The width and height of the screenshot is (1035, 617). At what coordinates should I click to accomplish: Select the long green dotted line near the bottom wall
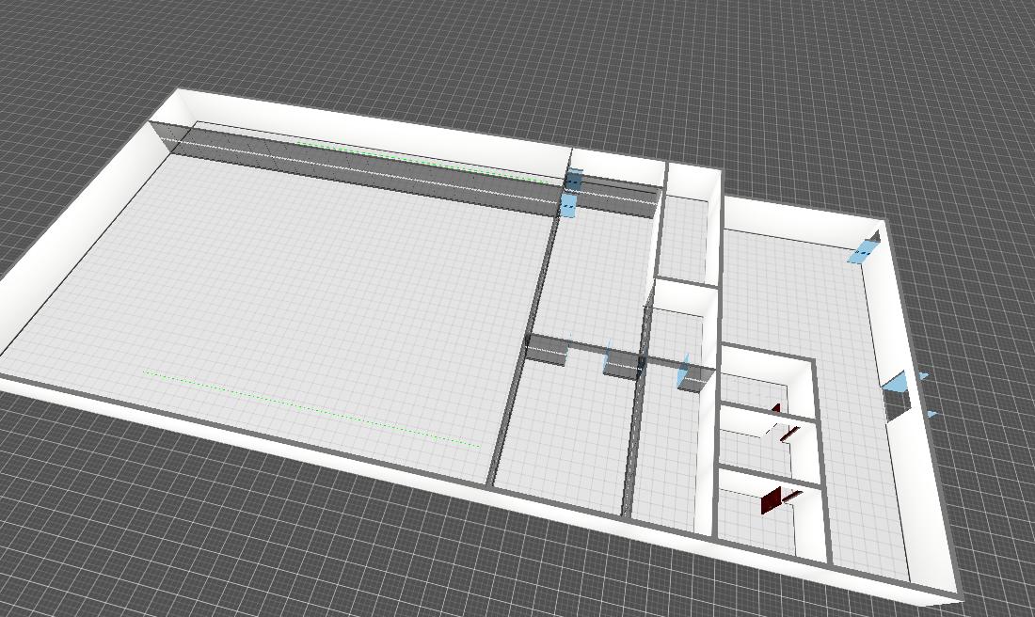[x=310, y=407]
